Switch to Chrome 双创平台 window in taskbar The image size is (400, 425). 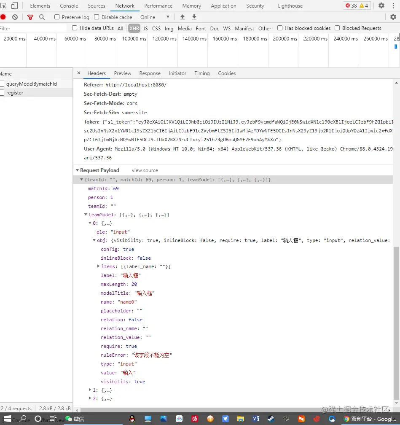370,419
